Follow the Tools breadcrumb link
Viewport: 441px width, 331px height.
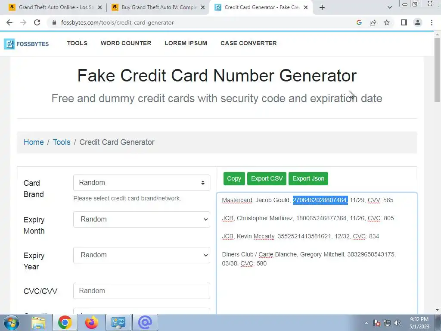pos(62,142)
